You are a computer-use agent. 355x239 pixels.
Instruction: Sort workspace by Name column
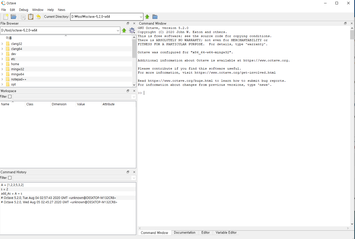13,104
